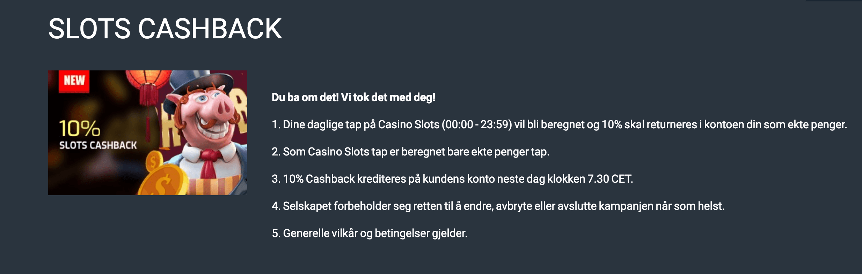Click the SLOTS CASHBACK caption in banner
Viewport: 862px width, 274px height.
[x=98, y=145]
